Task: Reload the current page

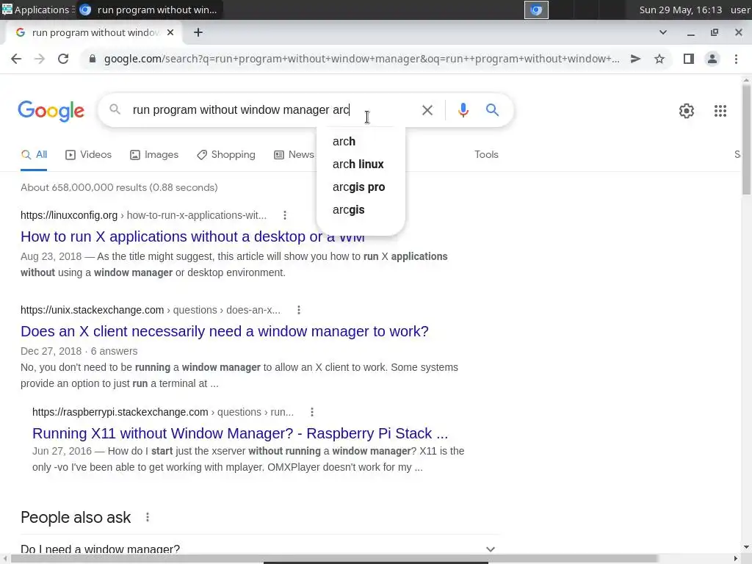Action: pos(63,59)
